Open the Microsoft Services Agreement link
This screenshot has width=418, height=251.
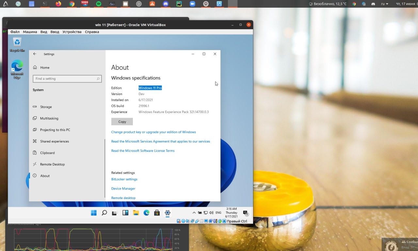(x=161, y=142)
